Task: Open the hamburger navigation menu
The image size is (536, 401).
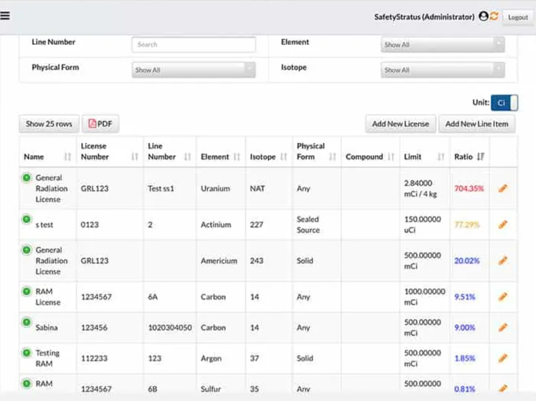Action: point(7,14)
